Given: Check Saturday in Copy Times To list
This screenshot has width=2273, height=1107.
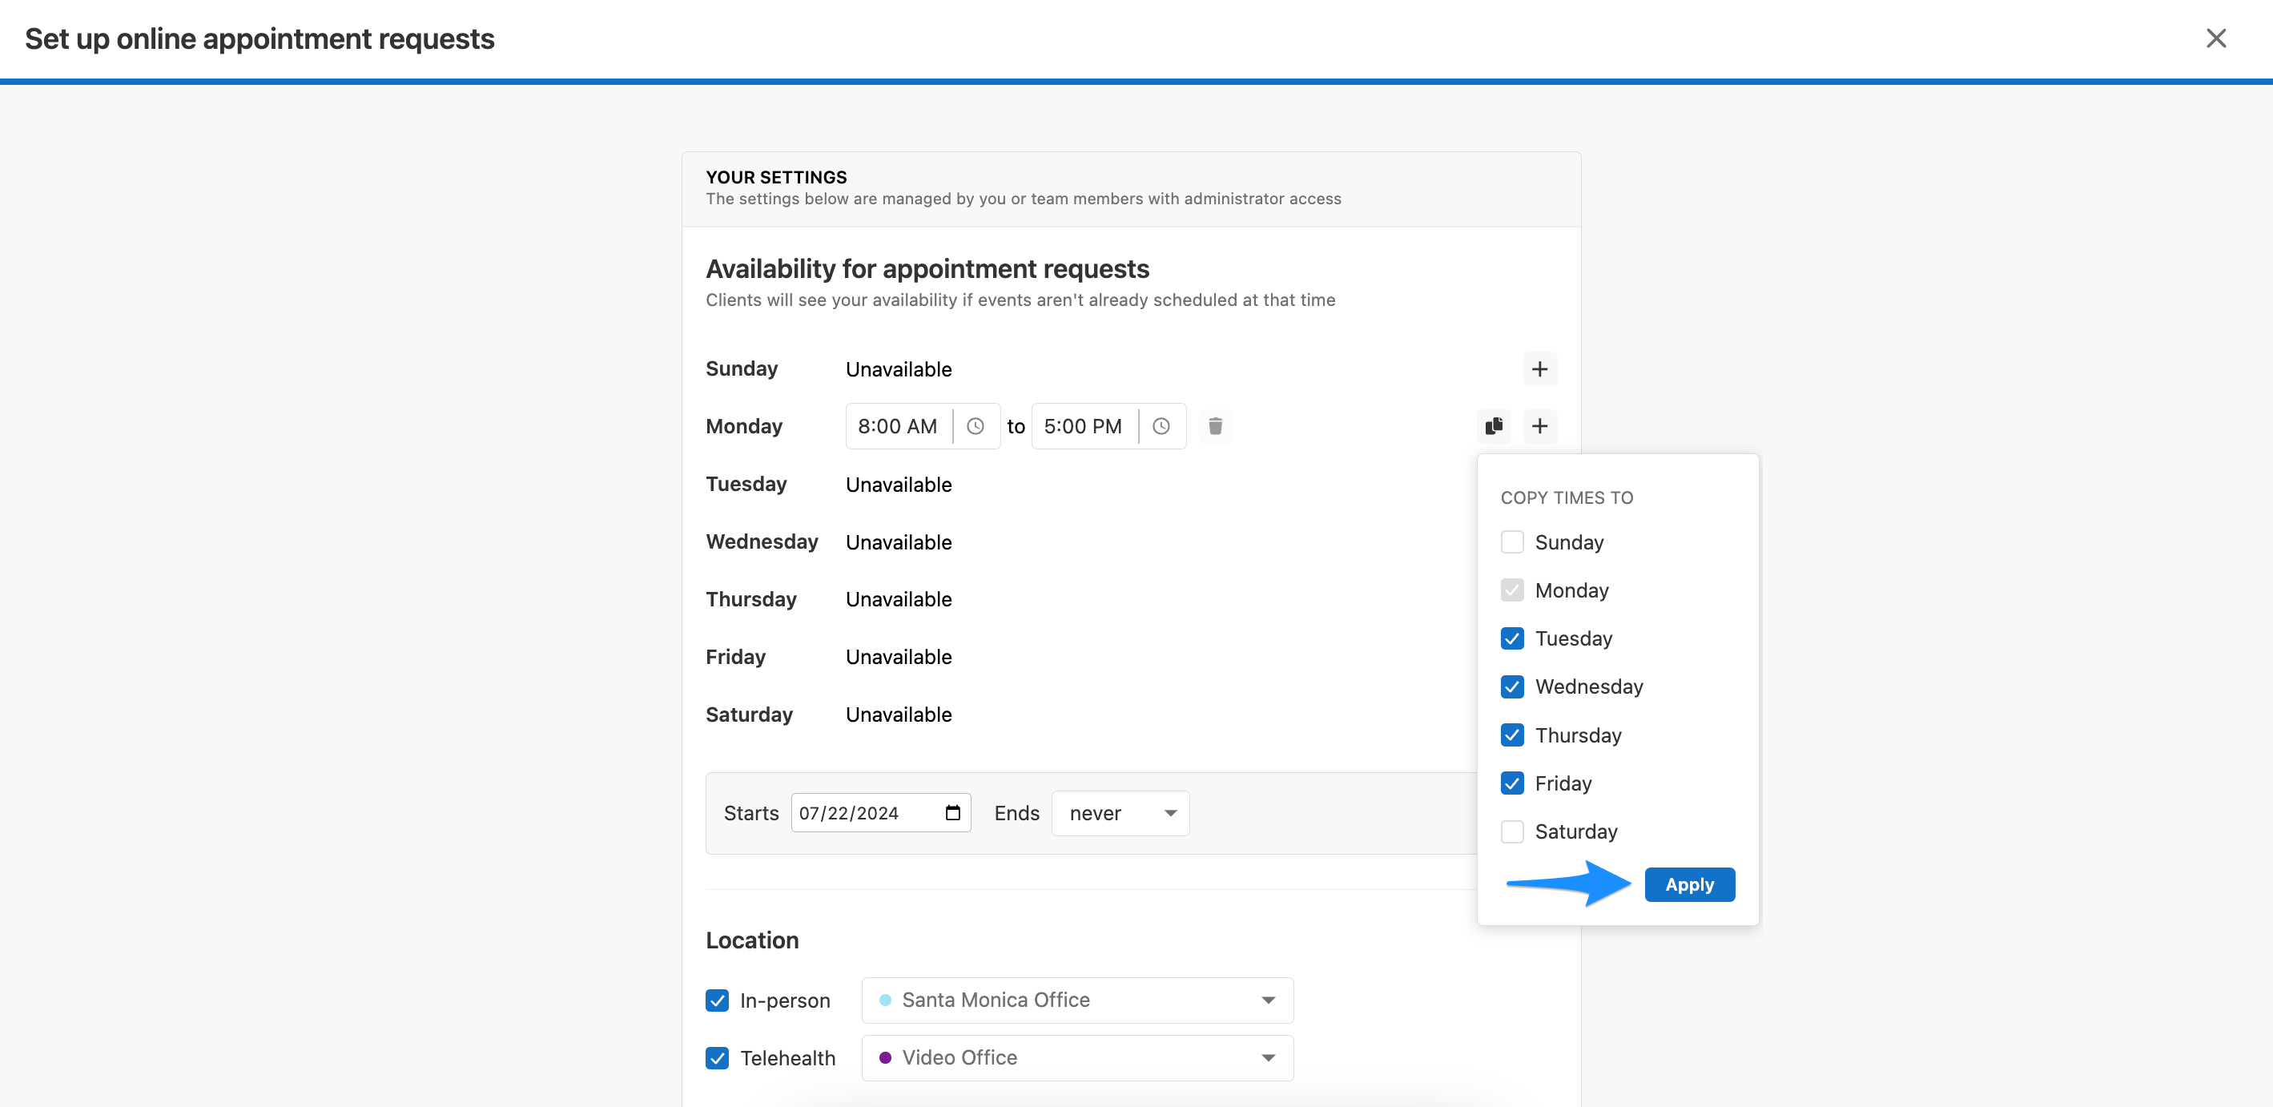Looking at the screenshot, I should coord(1511,831).
